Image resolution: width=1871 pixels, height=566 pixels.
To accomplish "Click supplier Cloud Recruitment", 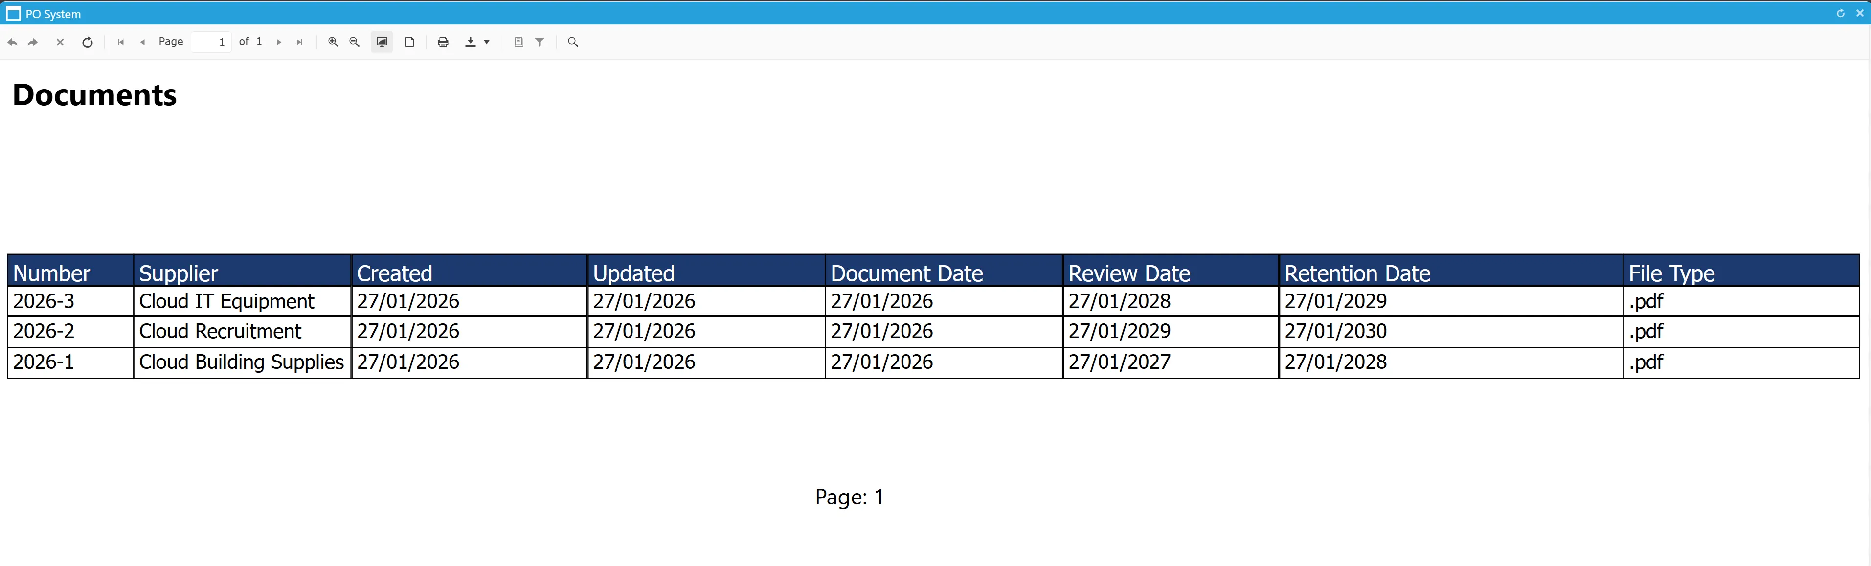I will coord(220,331).
